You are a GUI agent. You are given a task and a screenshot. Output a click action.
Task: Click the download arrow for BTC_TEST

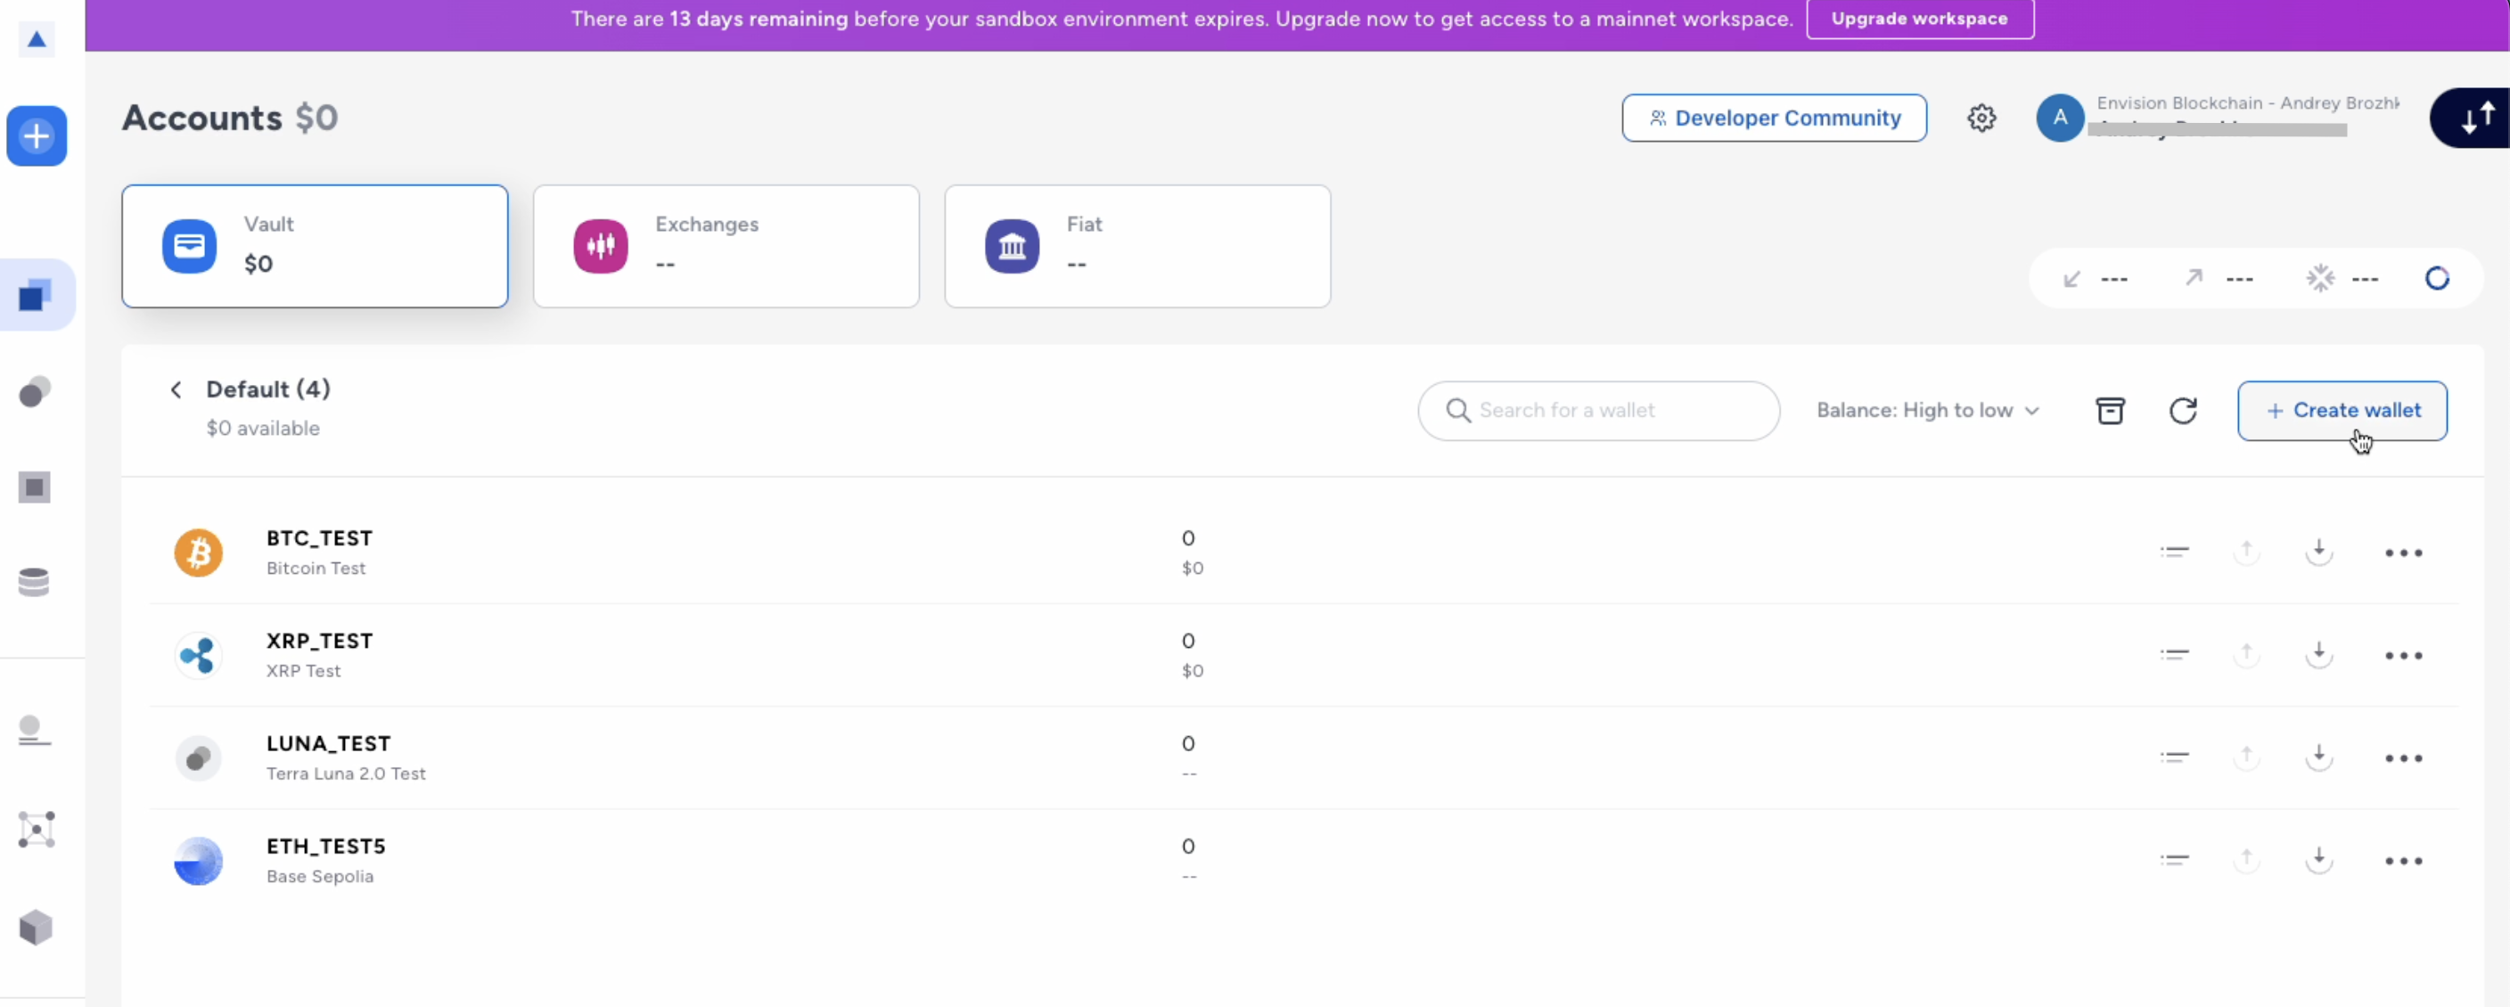pos(2319,553)
